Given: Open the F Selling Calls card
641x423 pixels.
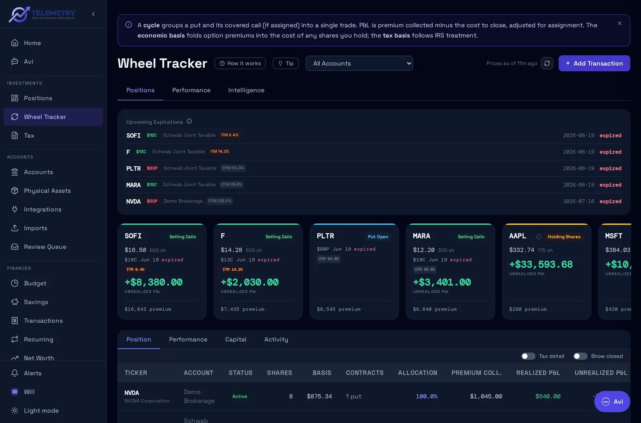Looking at the screenshot, I should (258, 272).
